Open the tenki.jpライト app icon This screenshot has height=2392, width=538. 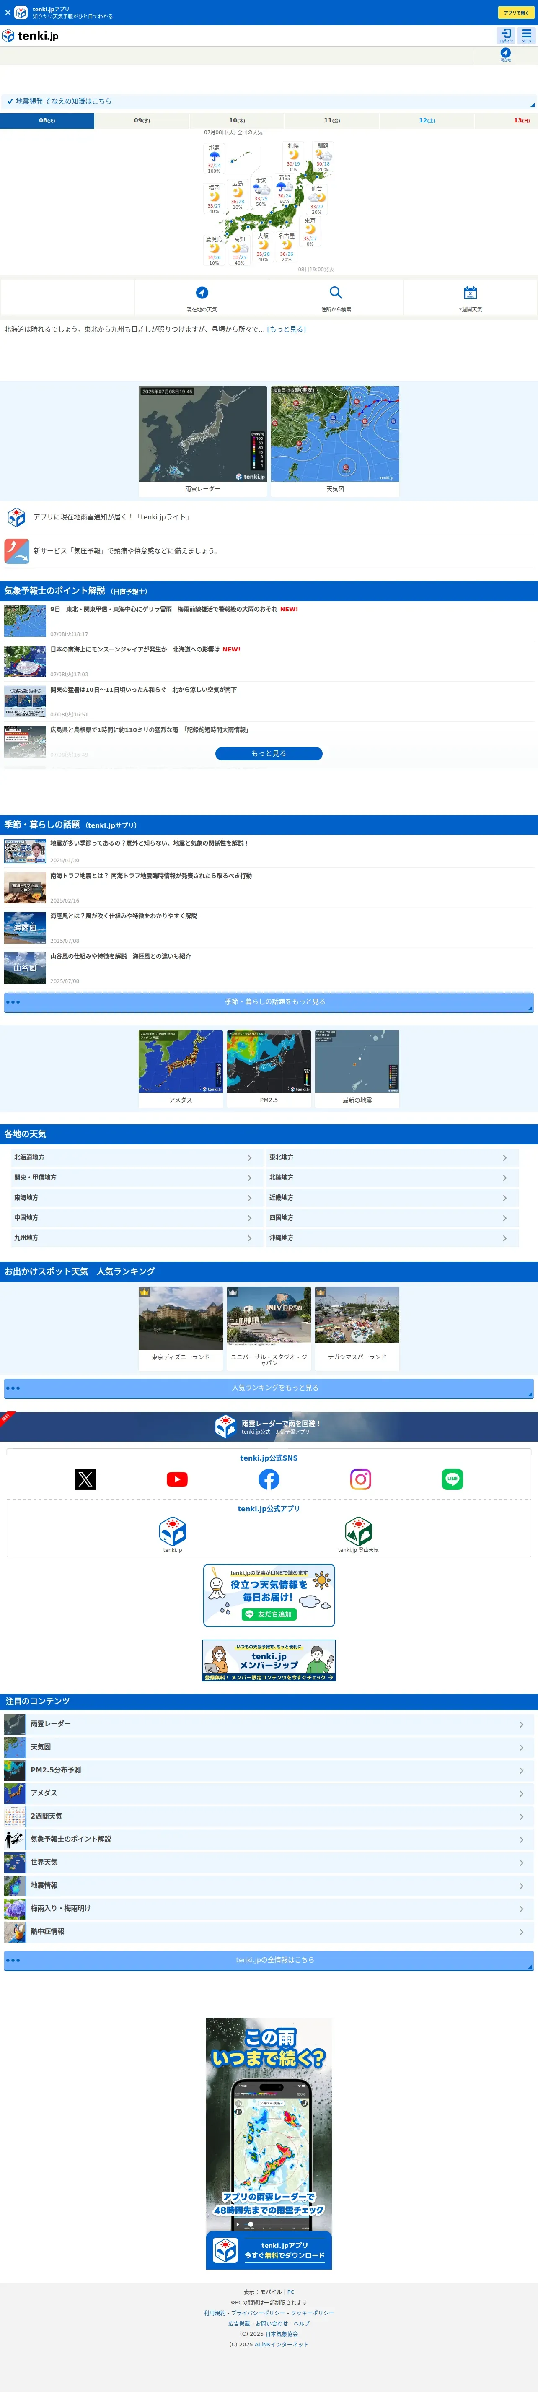point(17,517)
